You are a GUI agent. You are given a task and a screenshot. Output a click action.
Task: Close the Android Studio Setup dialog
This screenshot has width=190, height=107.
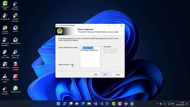(121, 26)
